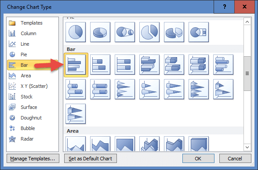Click the Manage Templates button
Screen dimensions: 258x170
(x=33, y=159)
